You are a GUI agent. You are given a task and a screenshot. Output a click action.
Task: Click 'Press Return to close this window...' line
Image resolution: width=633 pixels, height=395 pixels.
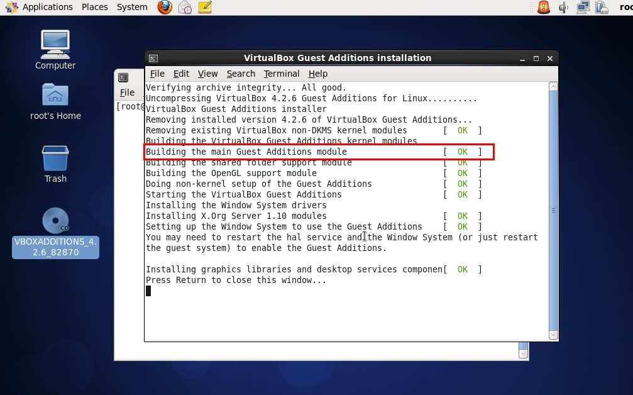[236, 281]
